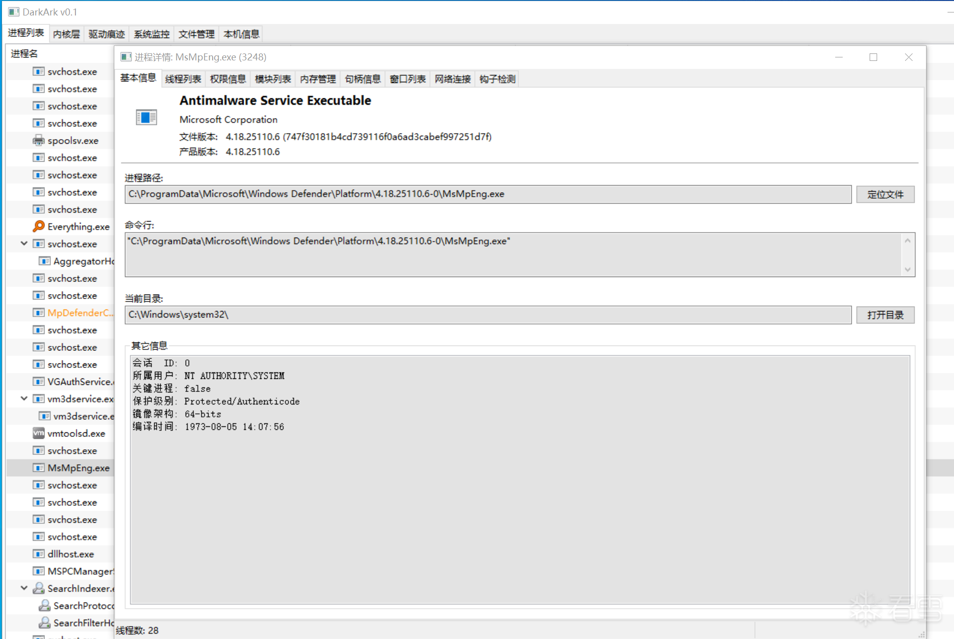954x639 pixels.
Task: Go to the 本机信息 tab
Action: 242,34
